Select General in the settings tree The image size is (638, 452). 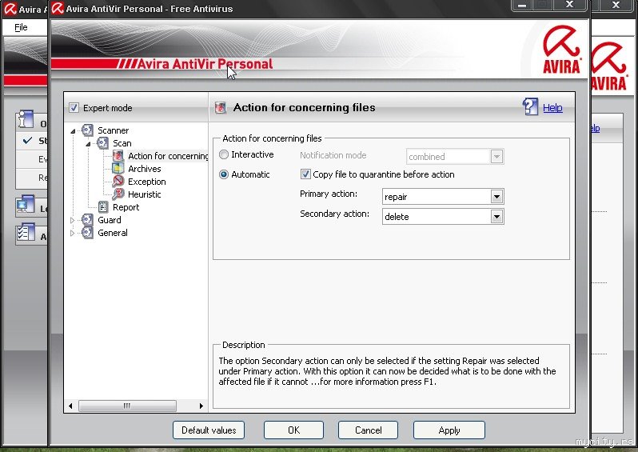[x=113, y=233]
